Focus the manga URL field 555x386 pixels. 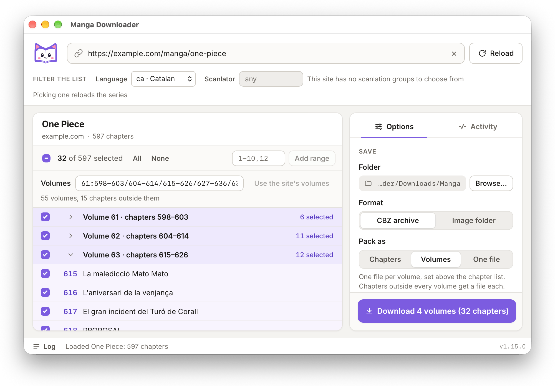[266, 53]
